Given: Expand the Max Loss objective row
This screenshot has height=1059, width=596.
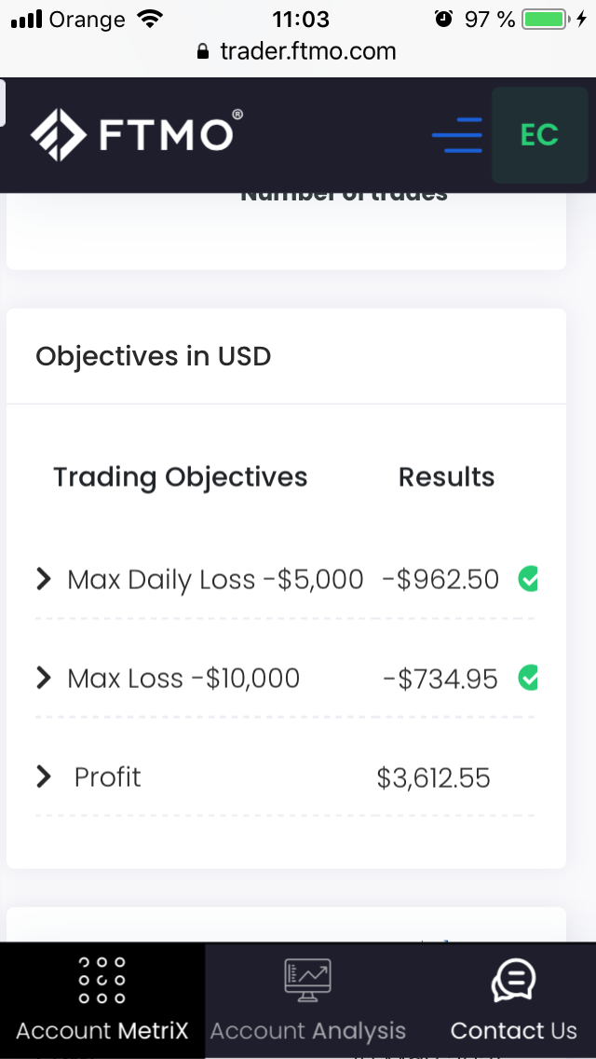Looking at the screenshot, I should pos(43,678).
